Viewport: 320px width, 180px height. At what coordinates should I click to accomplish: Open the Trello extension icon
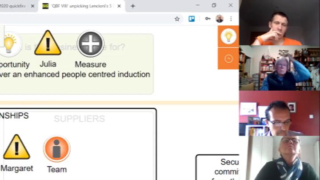(x=192, y=19)
